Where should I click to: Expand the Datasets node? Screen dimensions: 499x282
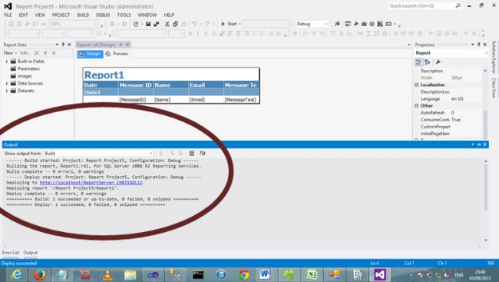click(x=7, y=91)
